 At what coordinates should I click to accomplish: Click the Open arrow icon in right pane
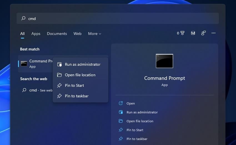(x=121, y=103)
